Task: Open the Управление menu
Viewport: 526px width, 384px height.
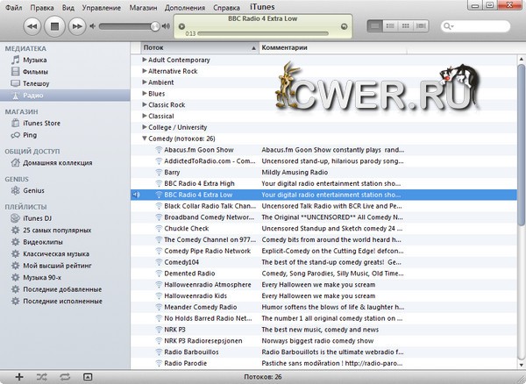Action: (102, 7)
